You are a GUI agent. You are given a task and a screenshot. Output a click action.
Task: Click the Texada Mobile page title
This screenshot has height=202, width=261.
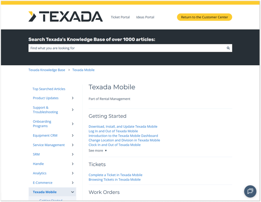(112, 87)
